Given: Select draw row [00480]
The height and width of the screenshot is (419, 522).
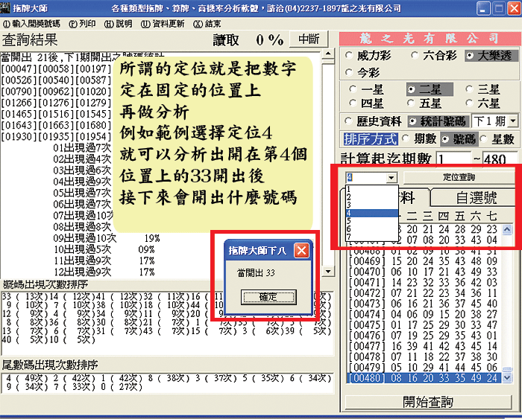Looking at the screenshot, I should tap(424, 378).
